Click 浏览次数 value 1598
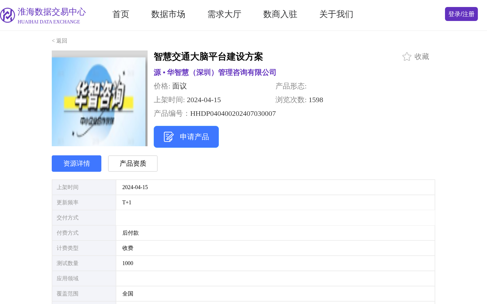 (x=316, y=100)
